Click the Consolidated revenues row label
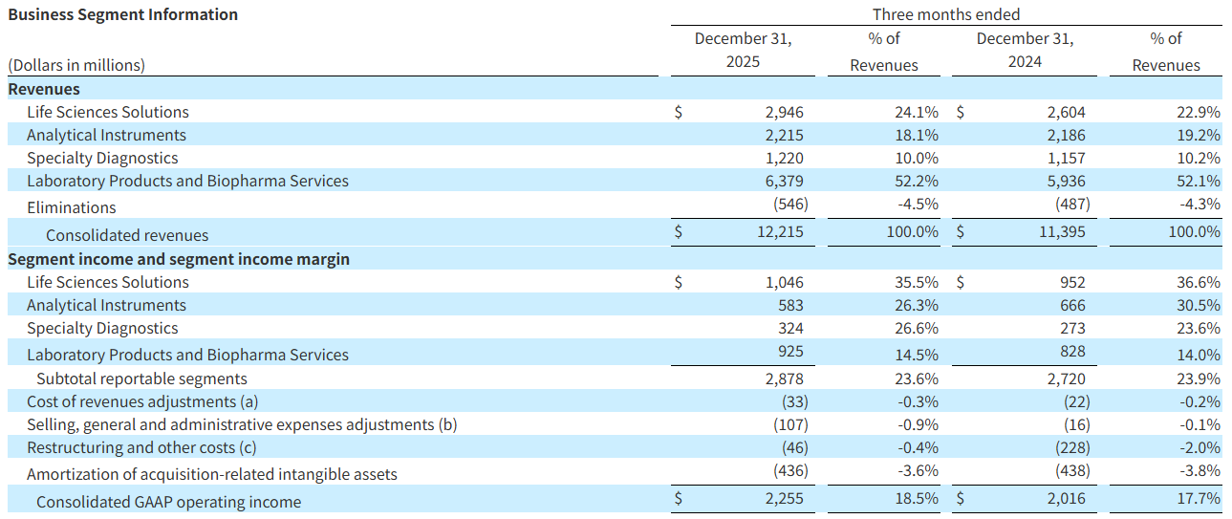This screenshot has width=1232, height=519. [x=127, y=234]
